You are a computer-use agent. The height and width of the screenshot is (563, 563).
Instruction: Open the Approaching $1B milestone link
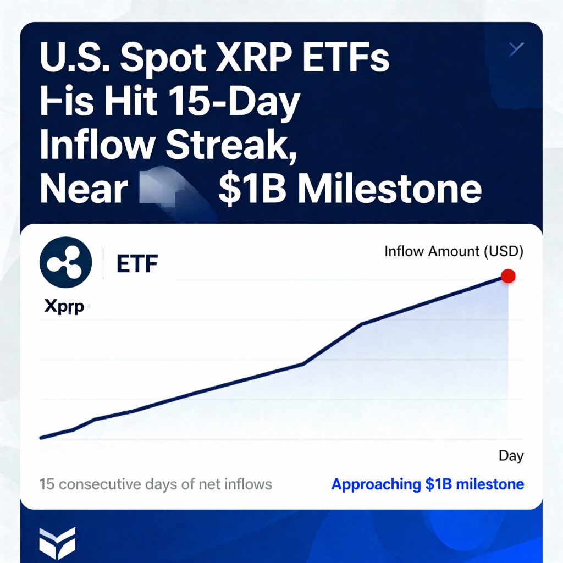[427, 484]
